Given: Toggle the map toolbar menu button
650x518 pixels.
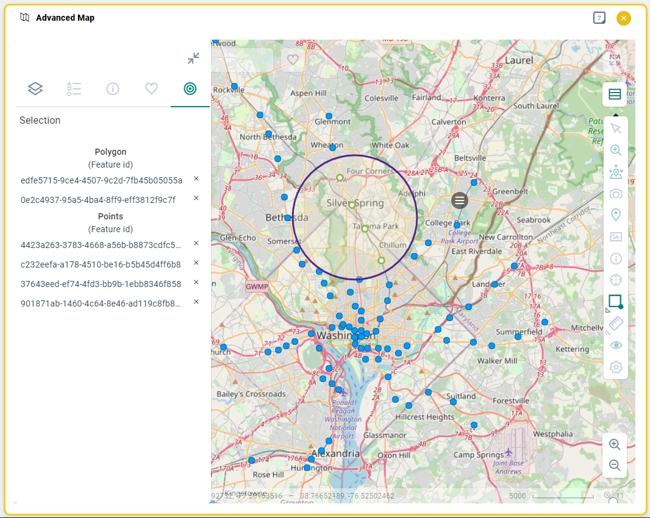Looking at the screenshot, I should [x=615, y=94].
